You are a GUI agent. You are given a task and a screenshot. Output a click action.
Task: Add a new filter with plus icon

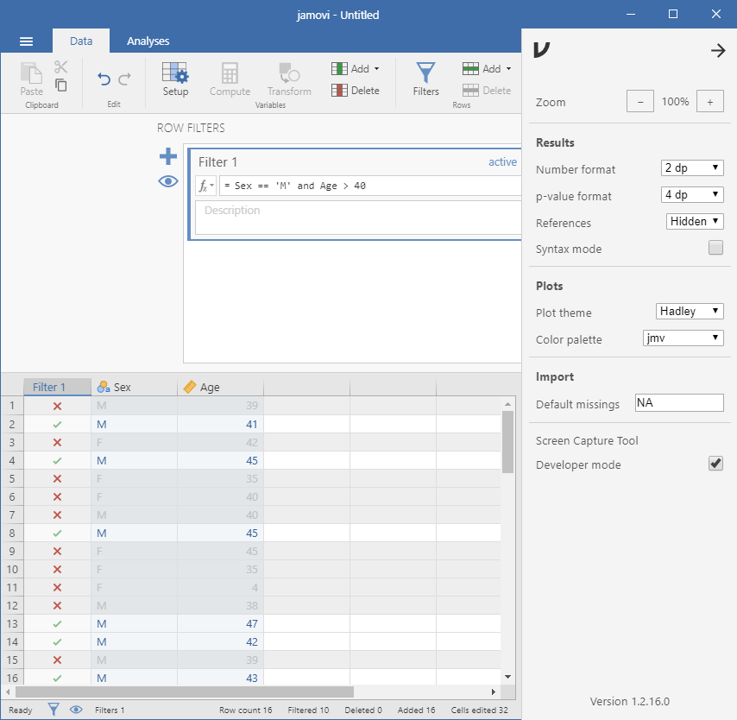[167, 156]
